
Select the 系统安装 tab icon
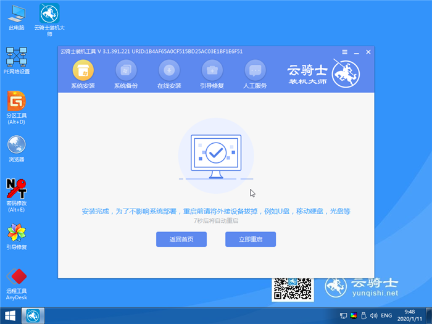tap(83, 75)
